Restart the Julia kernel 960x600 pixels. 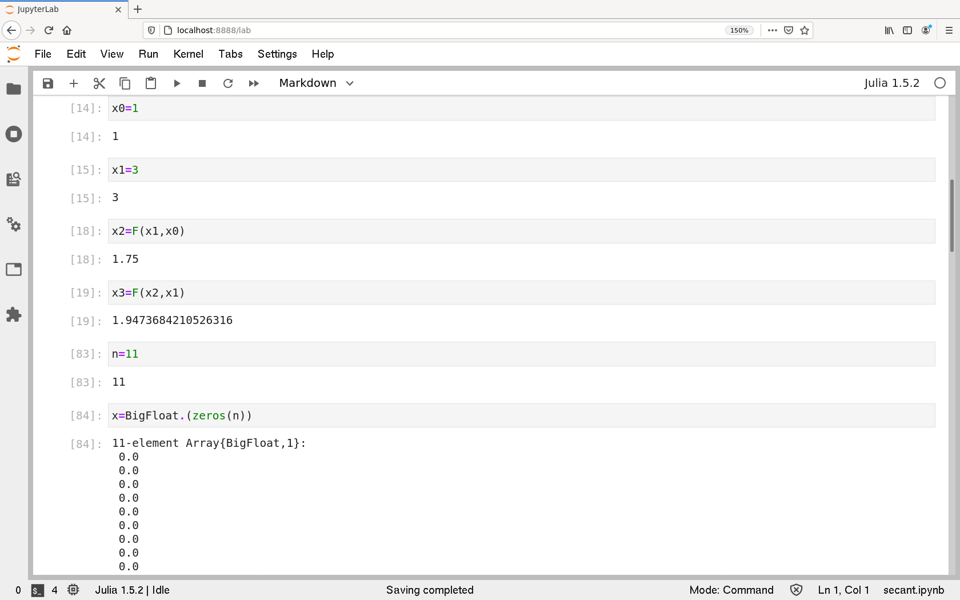(x=228, y=83)
